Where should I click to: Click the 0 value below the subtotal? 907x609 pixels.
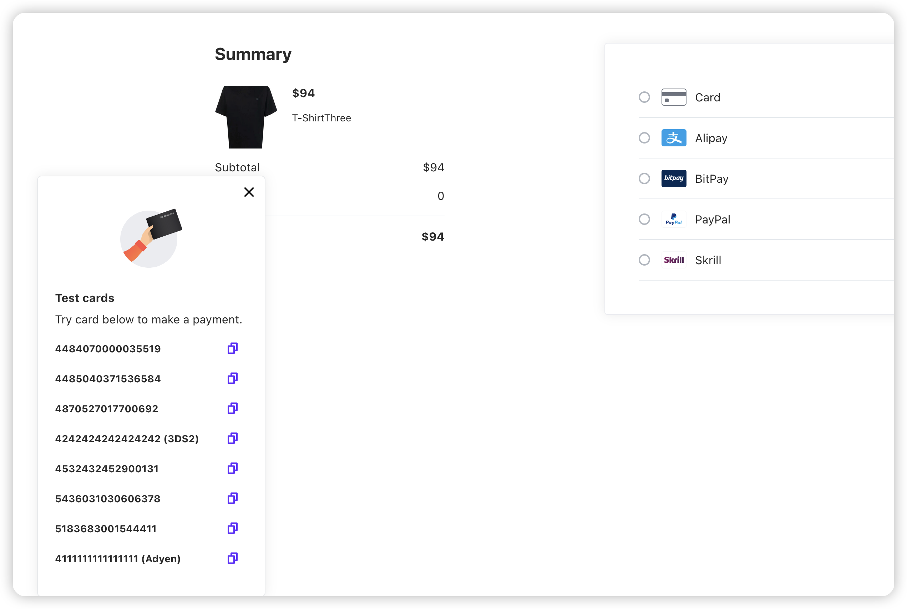[441, 196]
